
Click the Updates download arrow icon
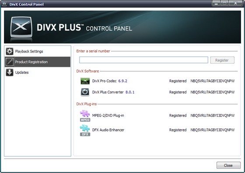pos(10,72)
